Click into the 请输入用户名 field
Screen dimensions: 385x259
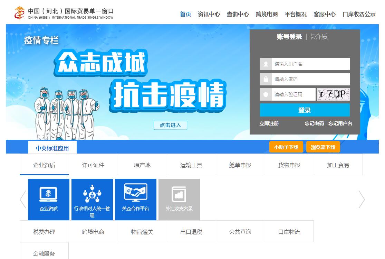tap(311, 64)
